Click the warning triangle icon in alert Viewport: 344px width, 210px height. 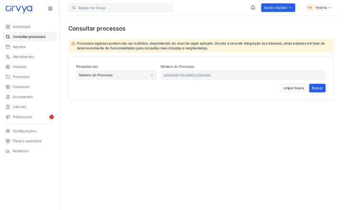click(73, 43)
